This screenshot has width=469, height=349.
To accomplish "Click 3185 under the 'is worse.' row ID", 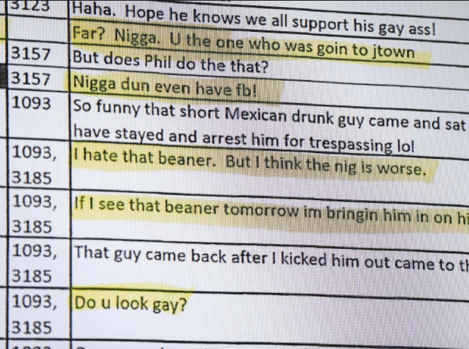I will pos(32,178).
